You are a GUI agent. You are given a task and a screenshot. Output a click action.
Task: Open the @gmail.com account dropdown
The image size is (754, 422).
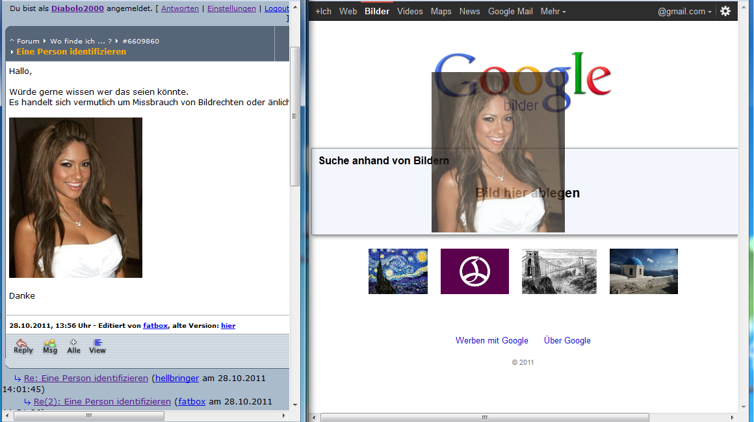[x=684, y=11]
